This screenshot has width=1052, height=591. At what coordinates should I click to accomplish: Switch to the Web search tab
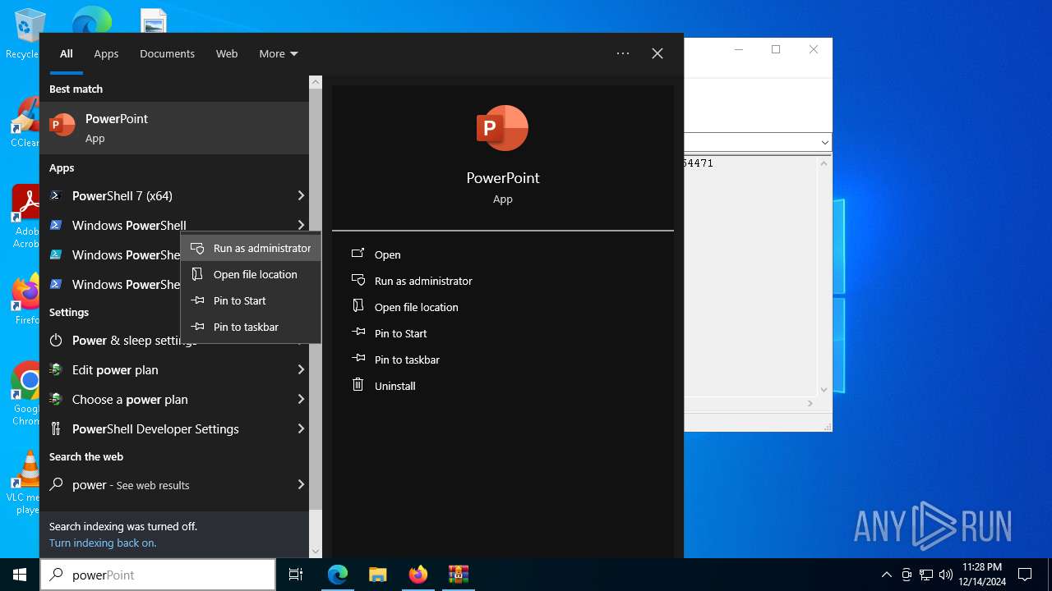[227, 53]
